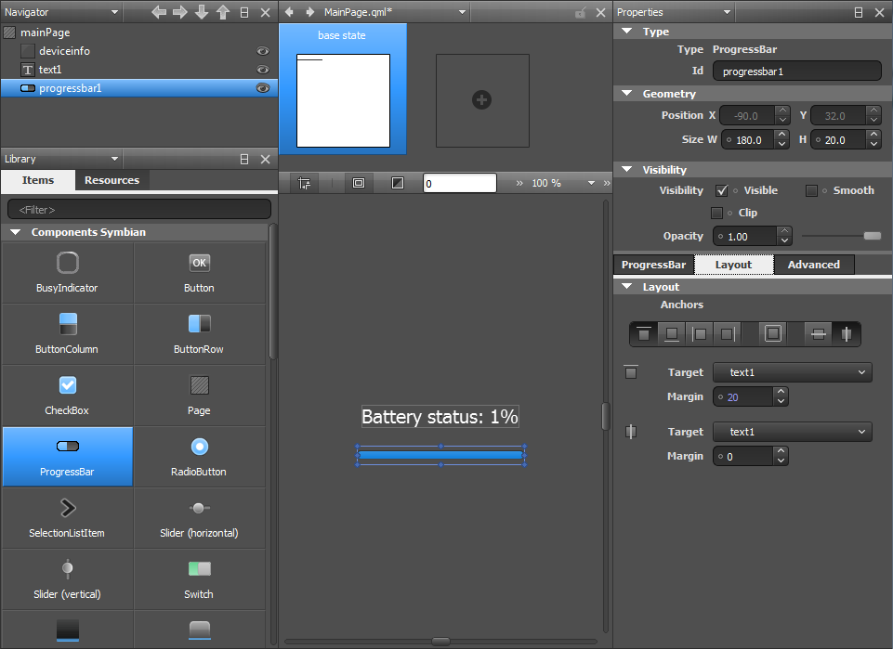Select the Switch component in Library
Viewport: 893px width, 649px height.
pos(199,579)
